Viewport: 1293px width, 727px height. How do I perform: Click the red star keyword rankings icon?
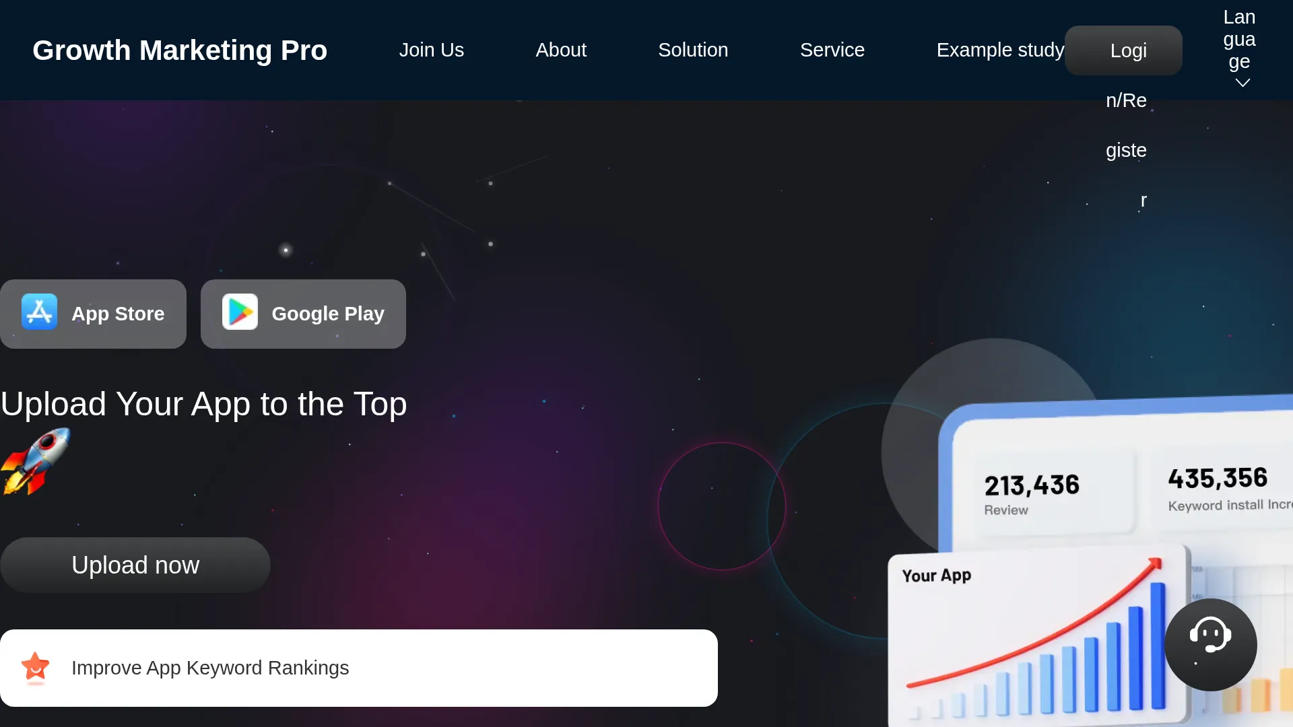point(36,668)
